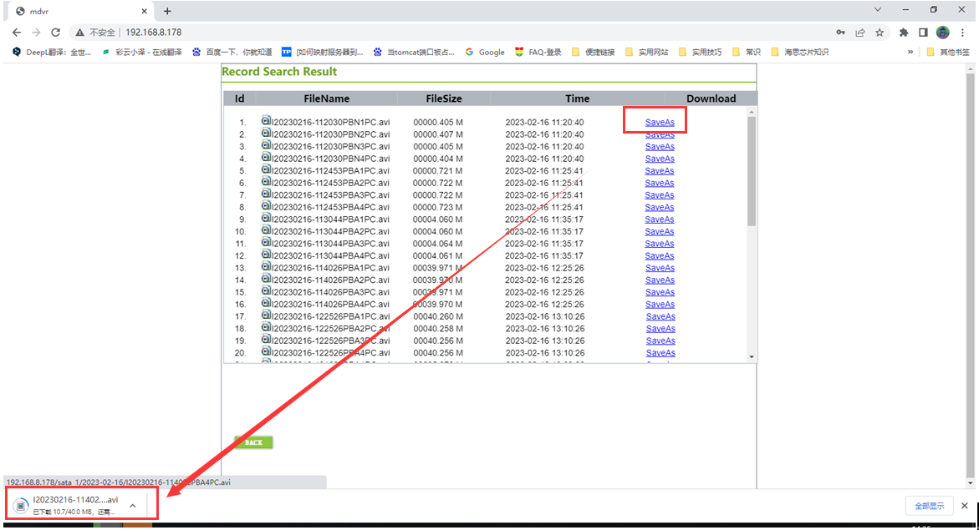The image size is (979, 530).
Task: Expand the tab search chevron
Action: (x=878, y=10)
